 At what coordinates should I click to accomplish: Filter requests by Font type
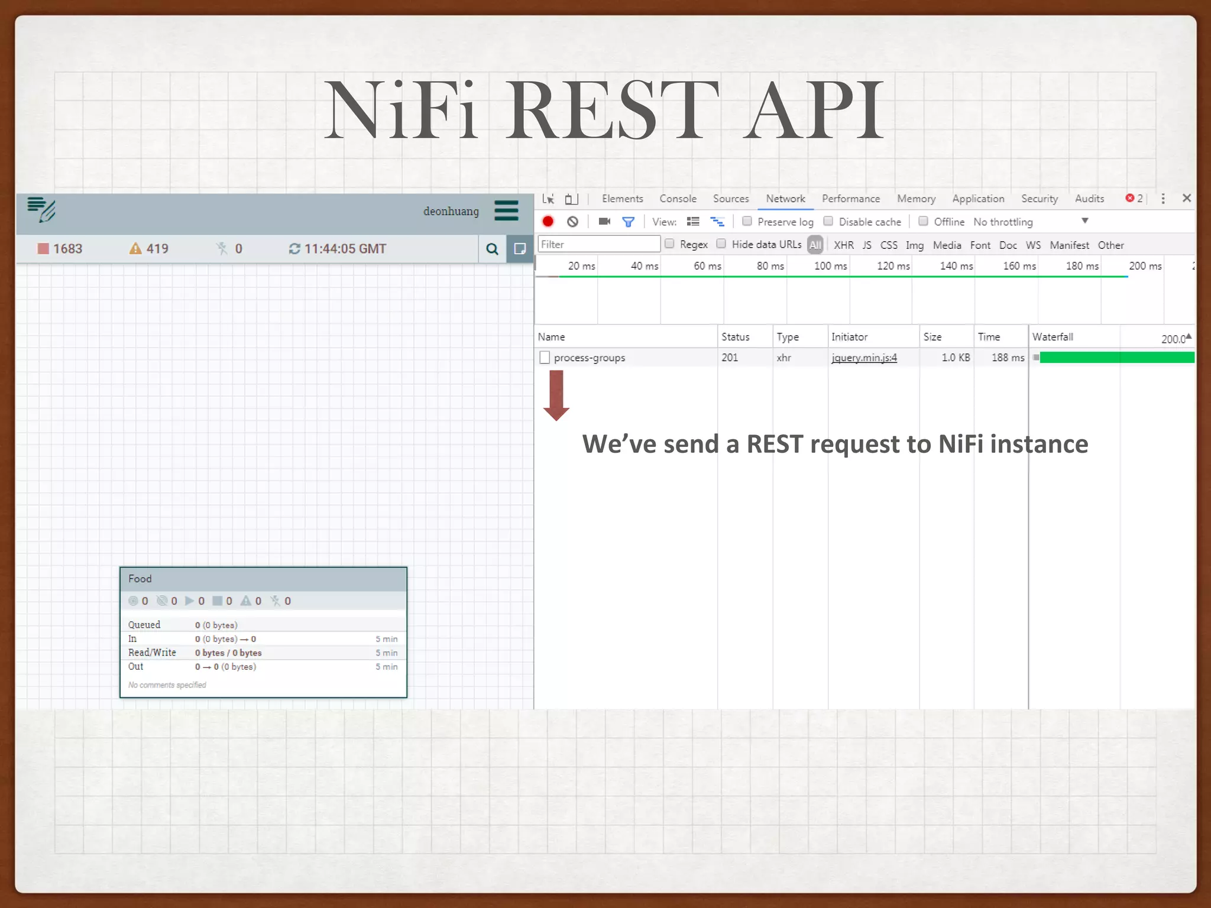tap(980, 245)
